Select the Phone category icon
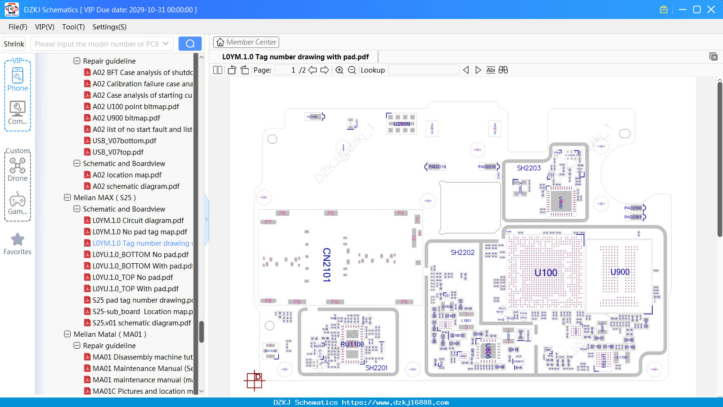This screenshot has height=407, width=723. click(x=18, y=79)
